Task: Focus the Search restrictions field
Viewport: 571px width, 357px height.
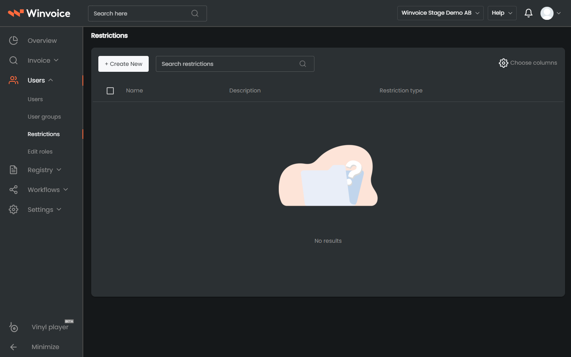Action: tap(235, 64)
